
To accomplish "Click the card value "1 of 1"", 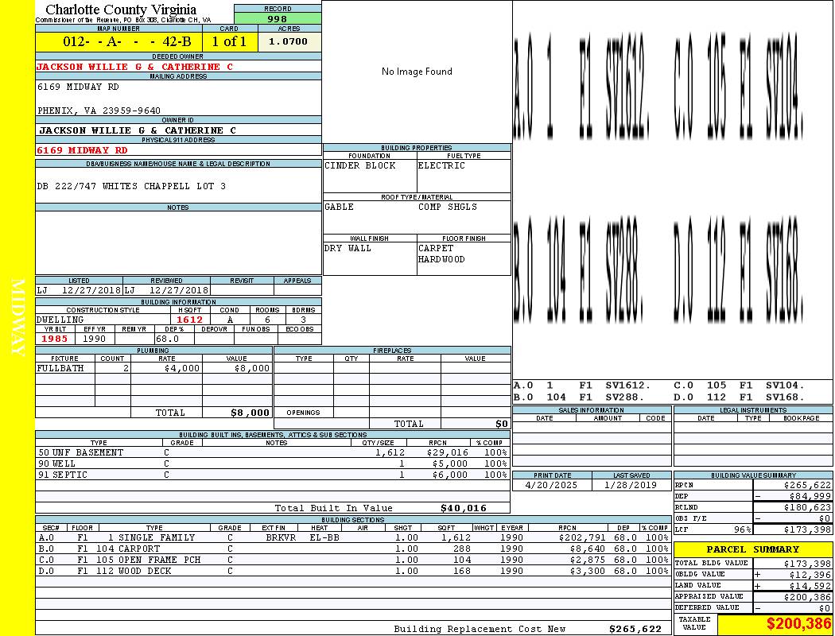I will coord(229,41).
